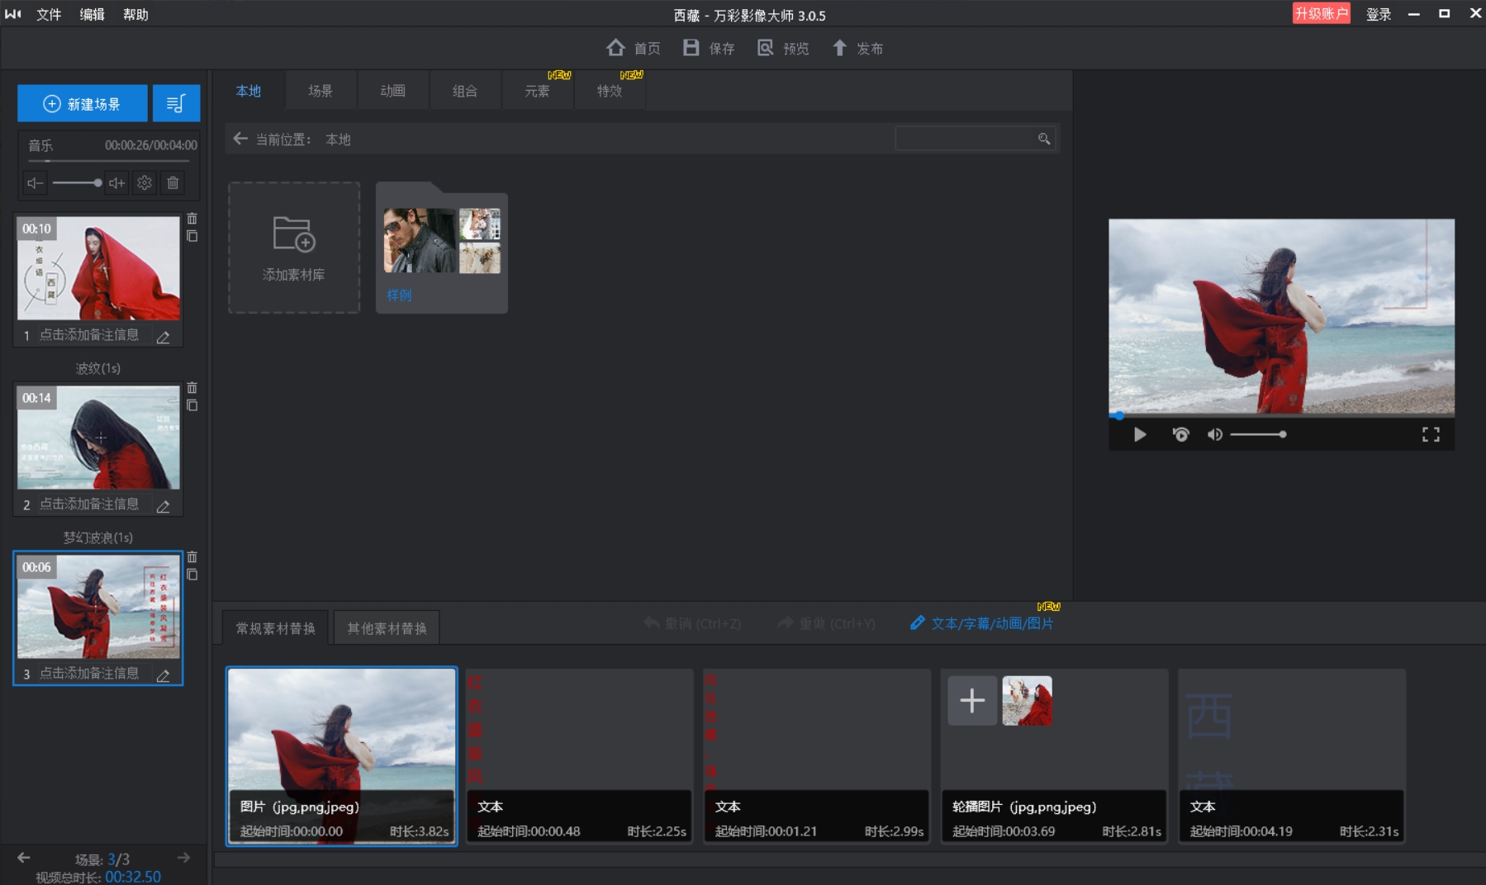Open the 帮助 menu
This screenshot has width=1486, height=885.
135,14
